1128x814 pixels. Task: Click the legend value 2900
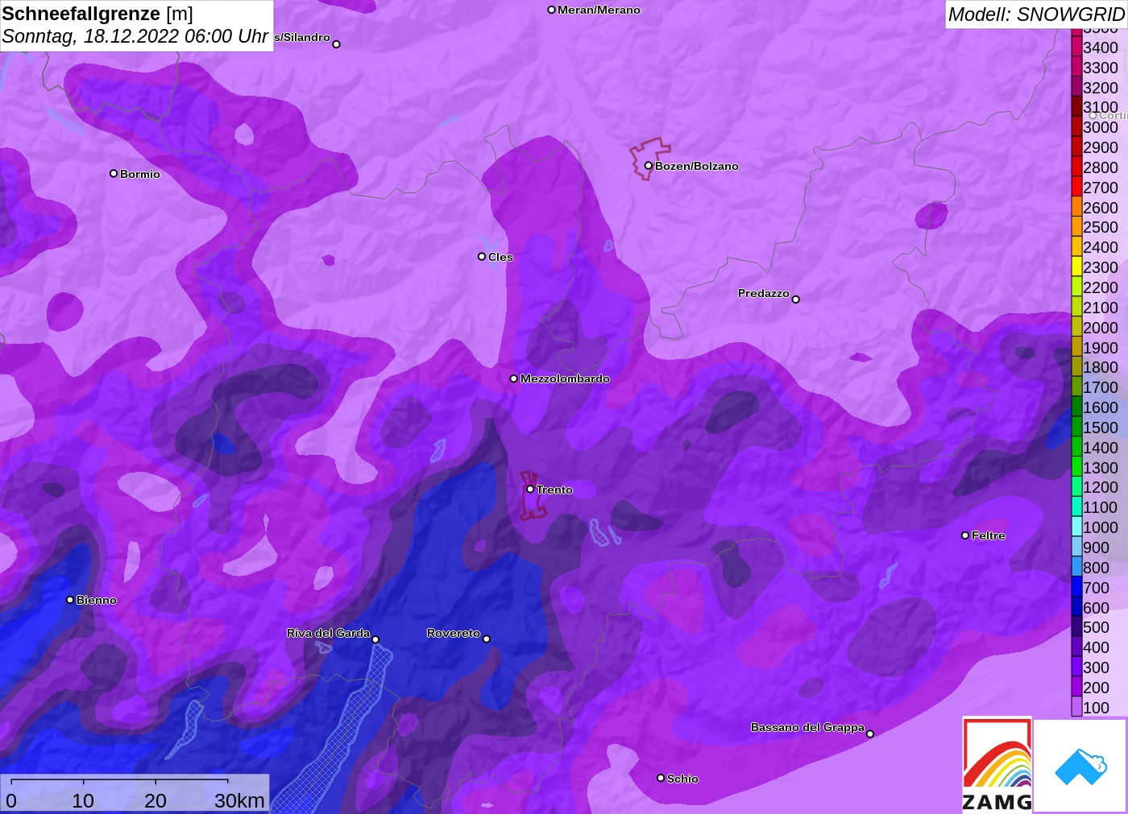1101,147
